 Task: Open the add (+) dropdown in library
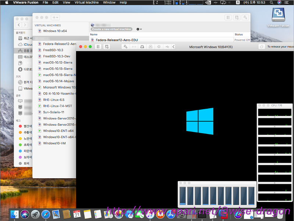pyautogui.click(x=55, y=17)
